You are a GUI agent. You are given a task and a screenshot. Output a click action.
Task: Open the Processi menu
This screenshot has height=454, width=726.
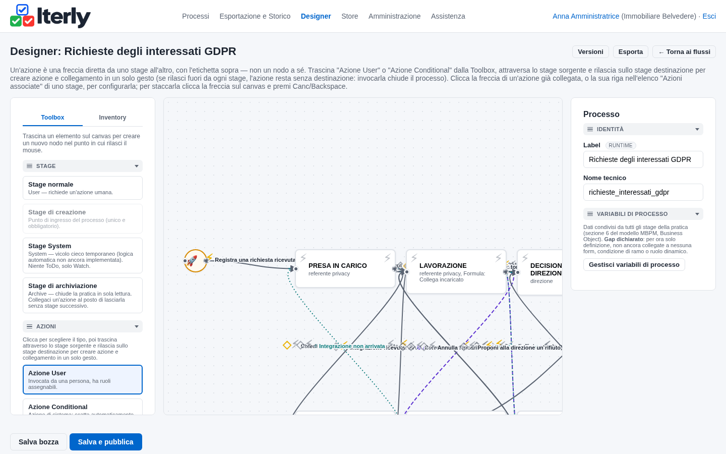tap(196, 16)
